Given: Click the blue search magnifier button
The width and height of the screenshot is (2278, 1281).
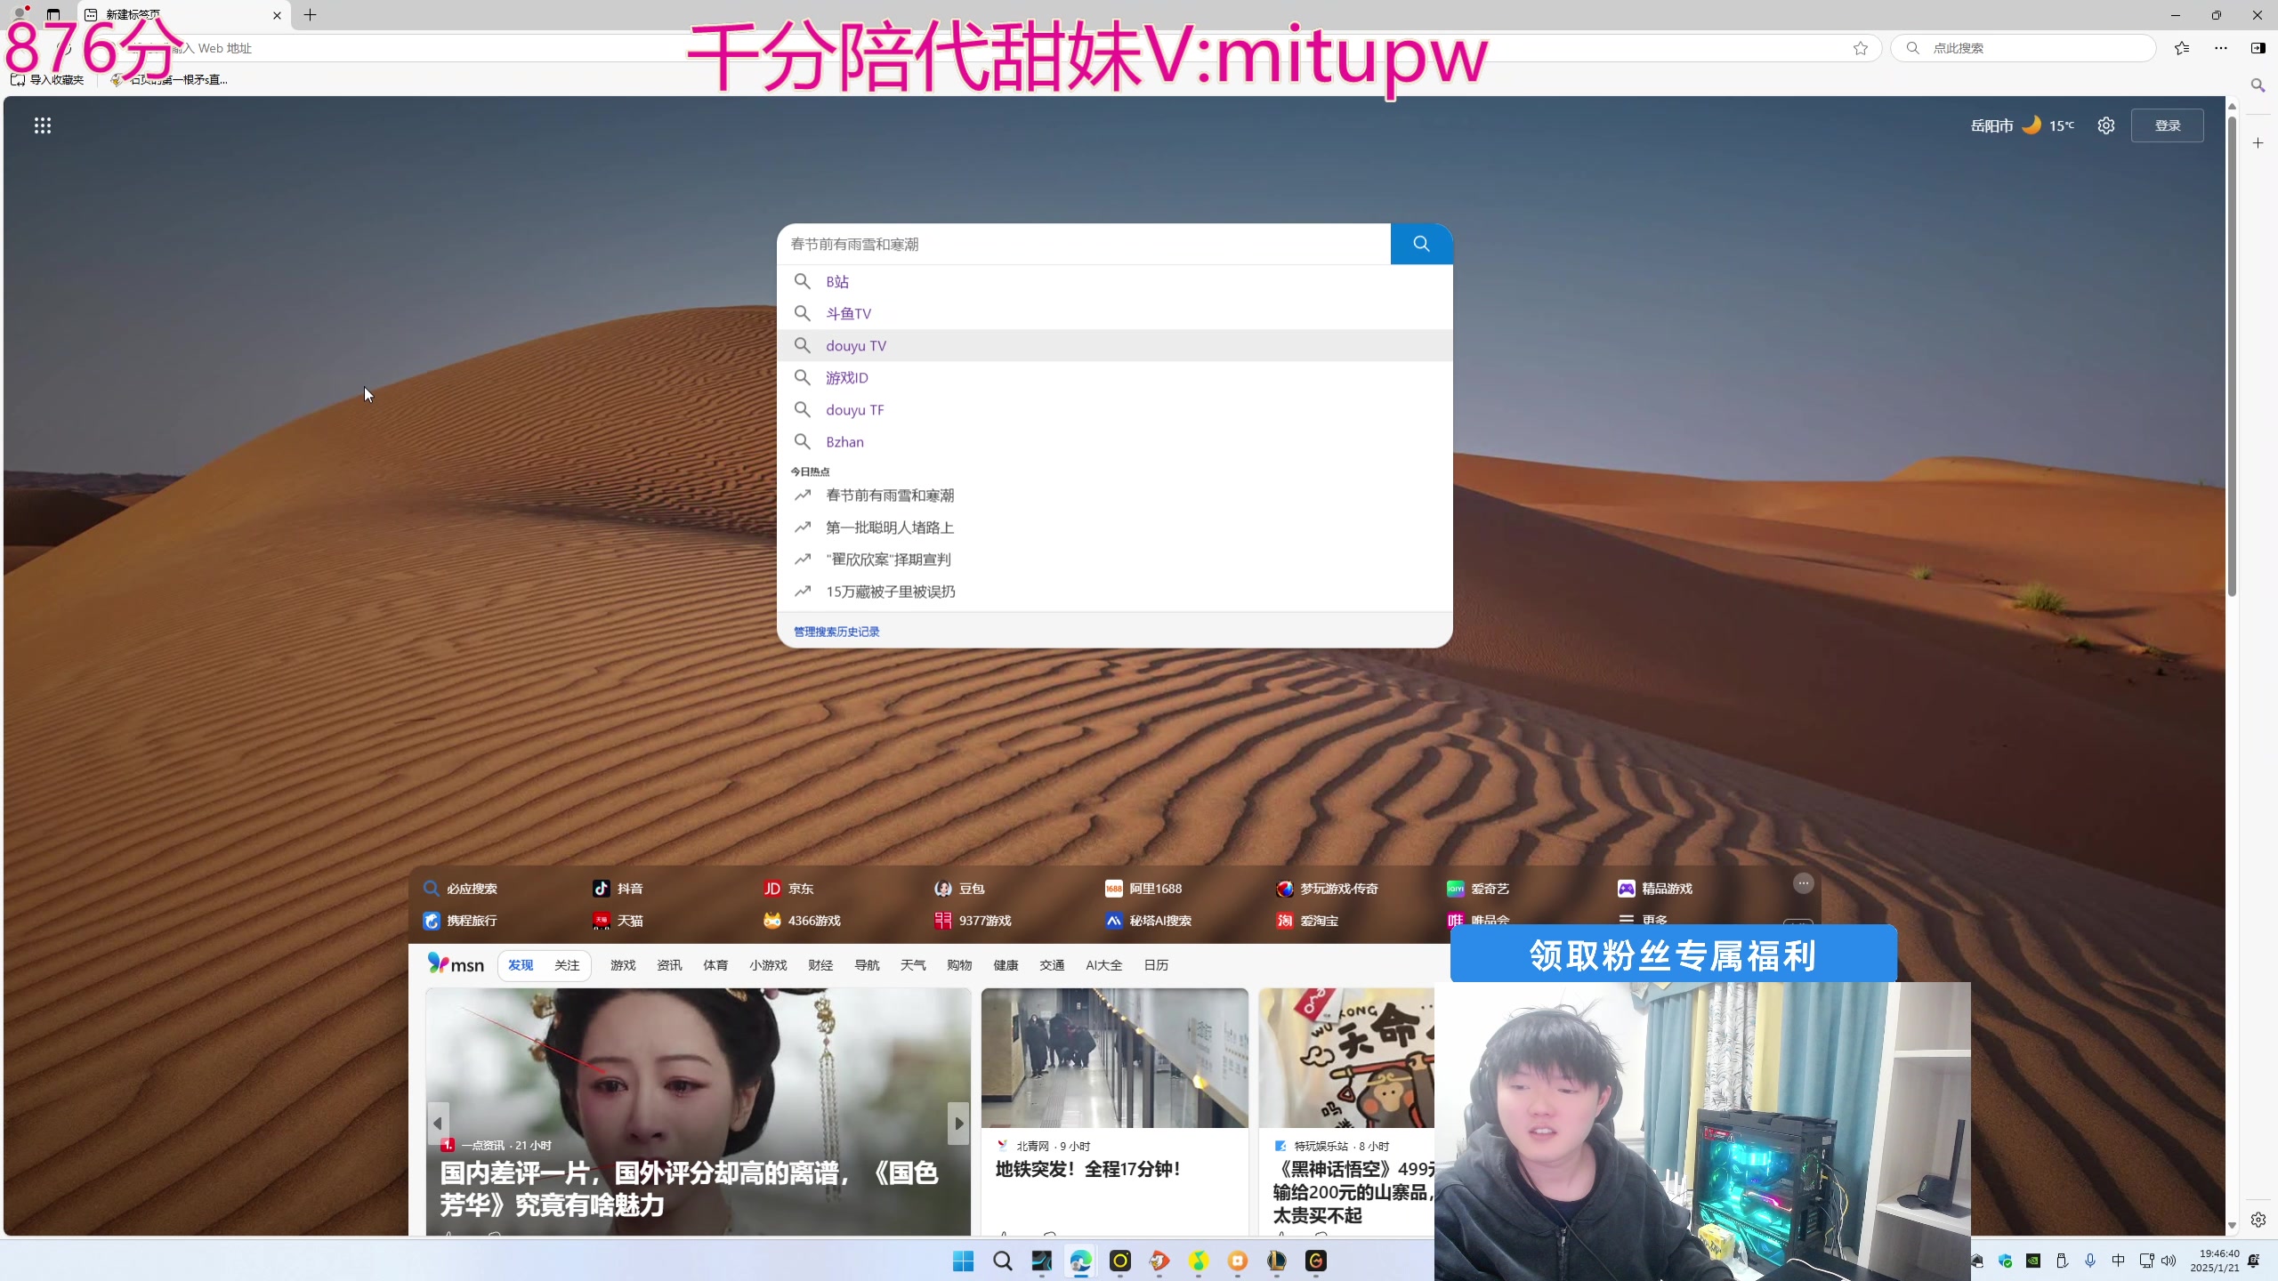Looking at the screenshot, I should [x=1421, y=244].
